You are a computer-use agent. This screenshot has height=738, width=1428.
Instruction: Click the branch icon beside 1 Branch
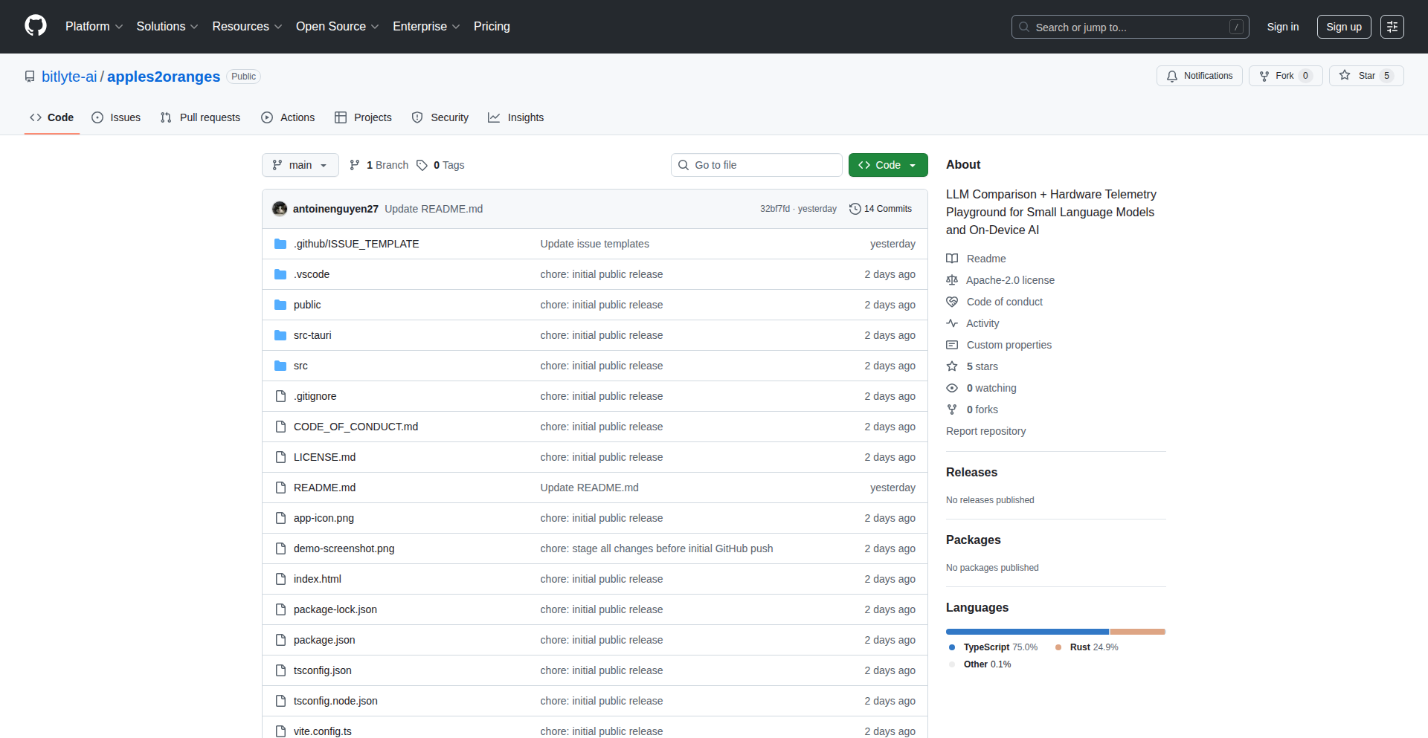tap(355, 165)
